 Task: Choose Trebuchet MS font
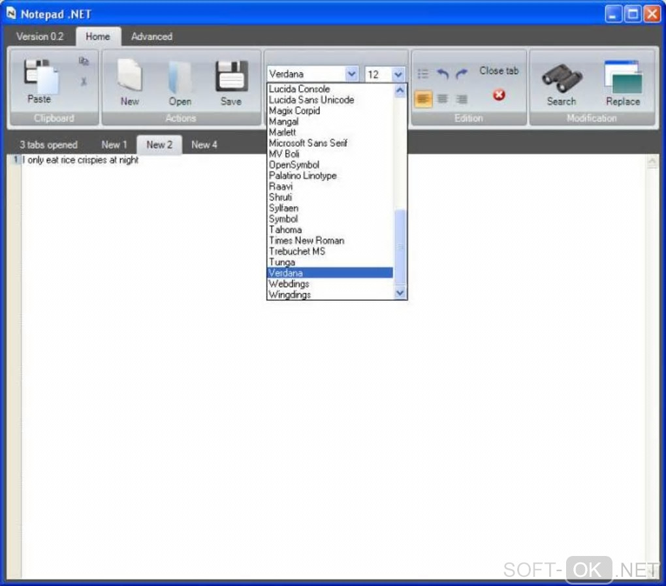330,251
